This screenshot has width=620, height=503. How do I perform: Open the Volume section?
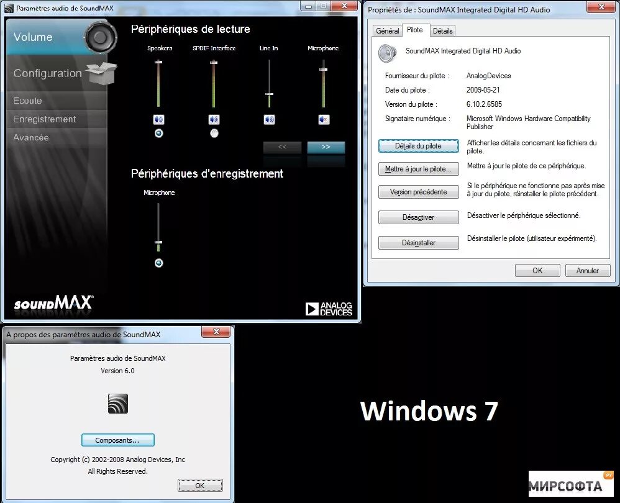pos(56,37)
